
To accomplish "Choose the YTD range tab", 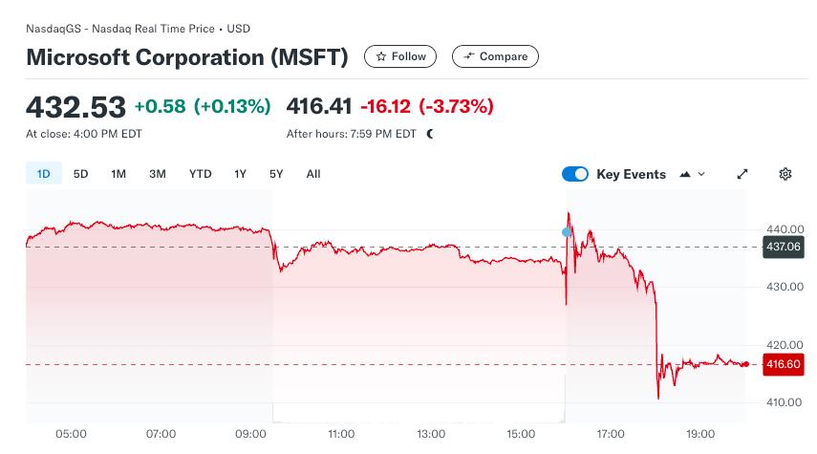I will (200, 174).
